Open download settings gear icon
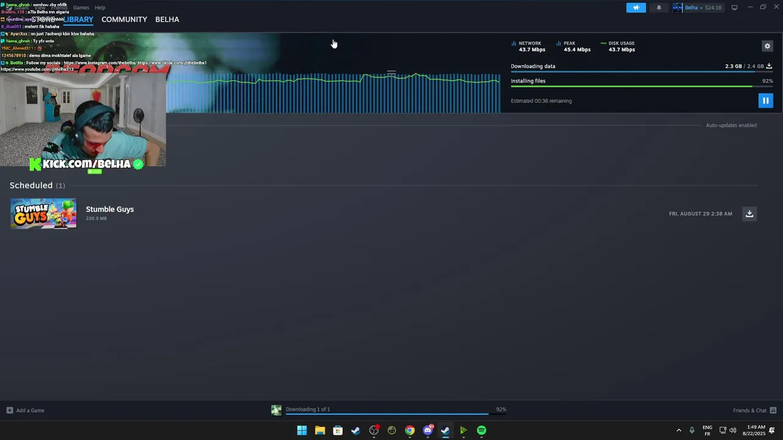Image resolution: width=783 pixels, height=440 pixels. click(x=767, y=46)
